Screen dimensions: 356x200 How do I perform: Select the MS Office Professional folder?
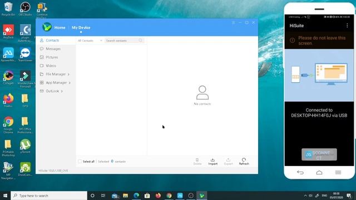point(25,125)
